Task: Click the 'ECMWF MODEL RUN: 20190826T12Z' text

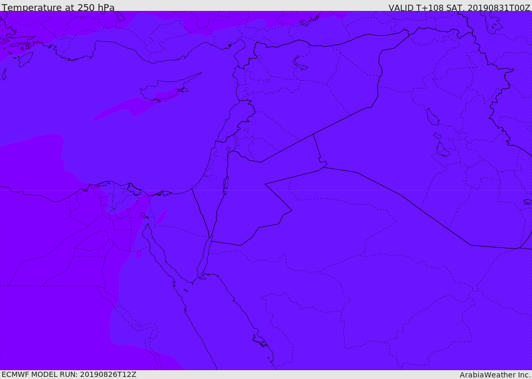Action: click(69, 374)
